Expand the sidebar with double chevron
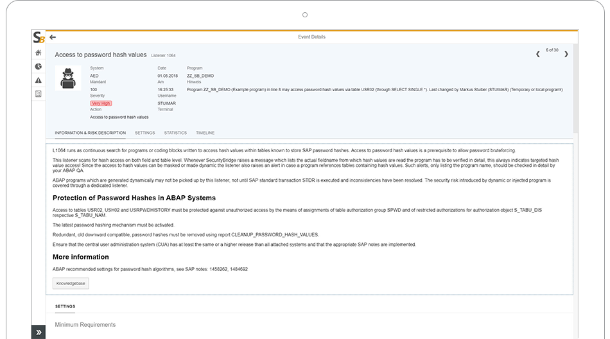 click(39, 333)
